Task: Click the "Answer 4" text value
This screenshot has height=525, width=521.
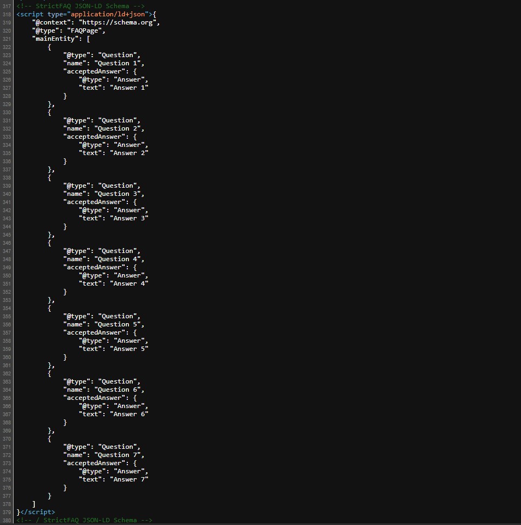Action: pos(129,283)
